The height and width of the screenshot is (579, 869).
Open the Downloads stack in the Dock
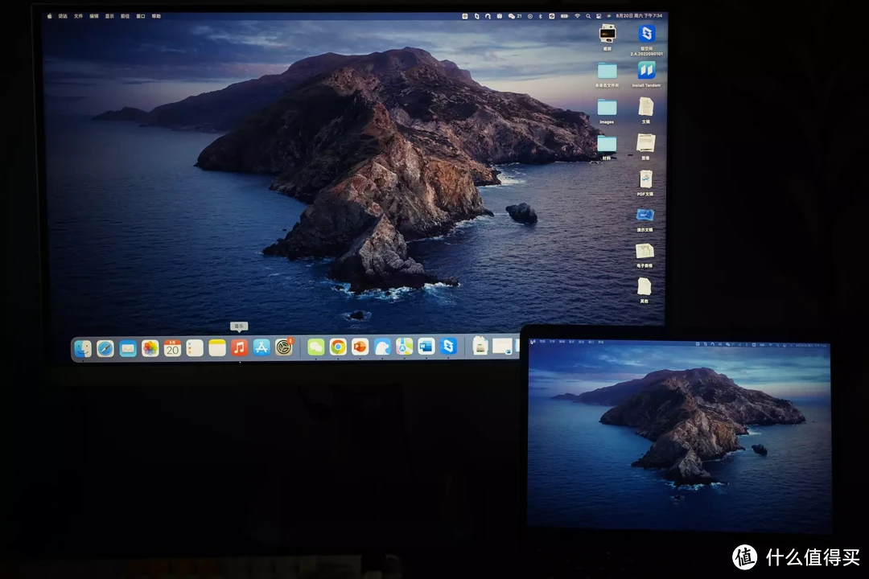(480, 347)
